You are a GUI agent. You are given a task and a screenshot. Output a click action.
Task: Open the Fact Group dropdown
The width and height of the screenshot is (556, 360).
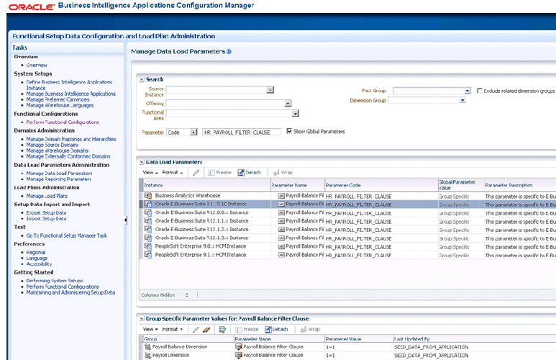tap(467, 91)
